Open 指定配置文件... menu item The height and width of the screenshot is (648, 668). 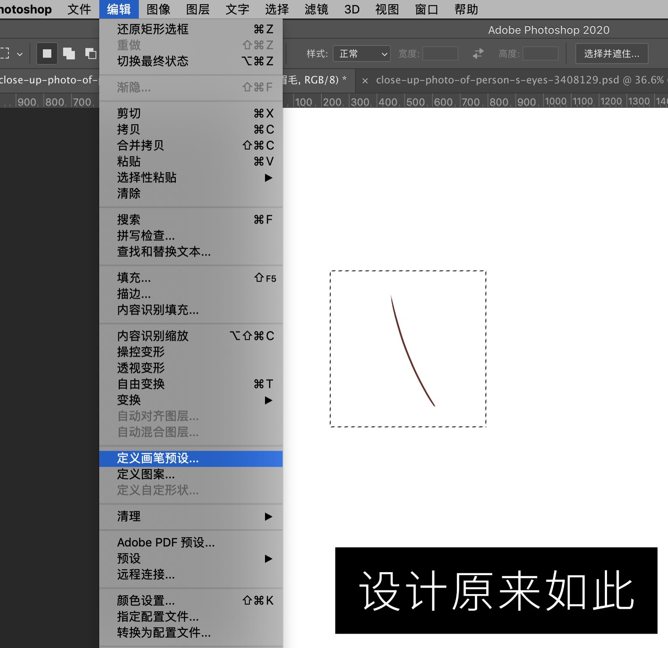click(x=191, y=616)
